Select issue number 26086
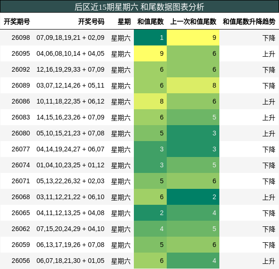The width and height of the screenshot is (279, 269). coord(21,101)
